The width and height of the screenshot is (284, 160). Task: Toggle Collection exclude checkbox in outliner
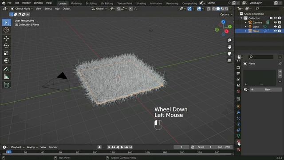coord(271,18)
